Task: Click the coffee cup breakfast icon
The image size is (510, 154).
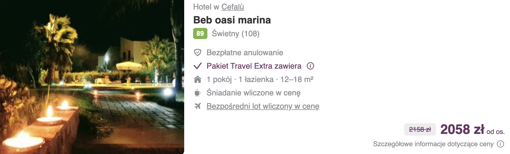Action: 197,93
